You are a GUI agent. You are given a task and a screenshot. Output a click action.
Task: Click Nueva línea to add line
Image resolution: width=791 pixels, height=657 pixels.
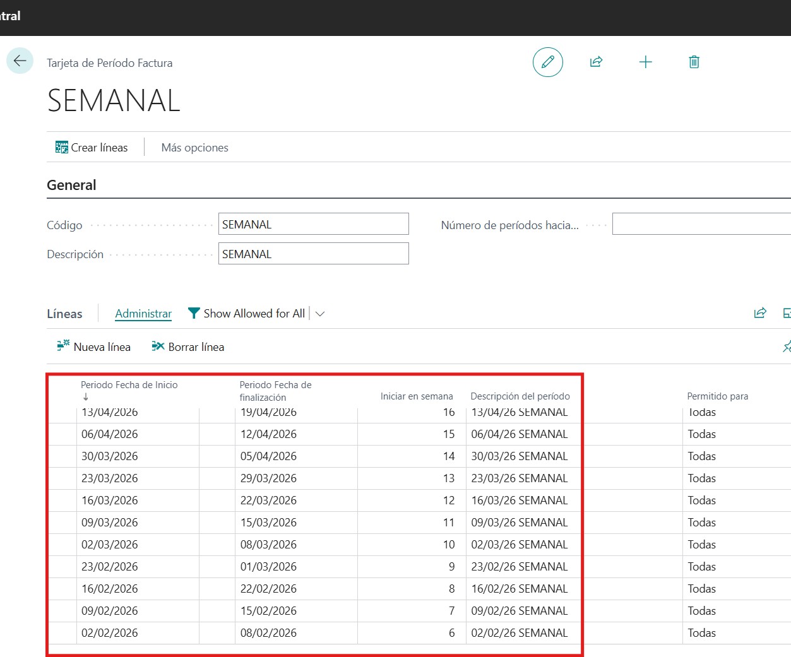point(94,346)
